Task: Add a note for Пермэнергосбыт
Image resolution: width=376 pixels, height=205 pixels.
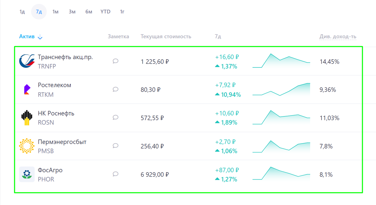Action: [x=115, y=146]
